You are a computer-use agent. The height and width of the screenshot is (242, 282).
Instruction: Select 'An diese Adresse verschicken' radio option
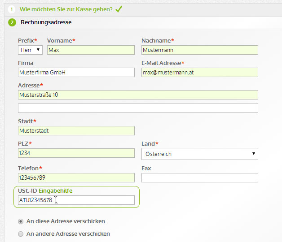point(21,221)
